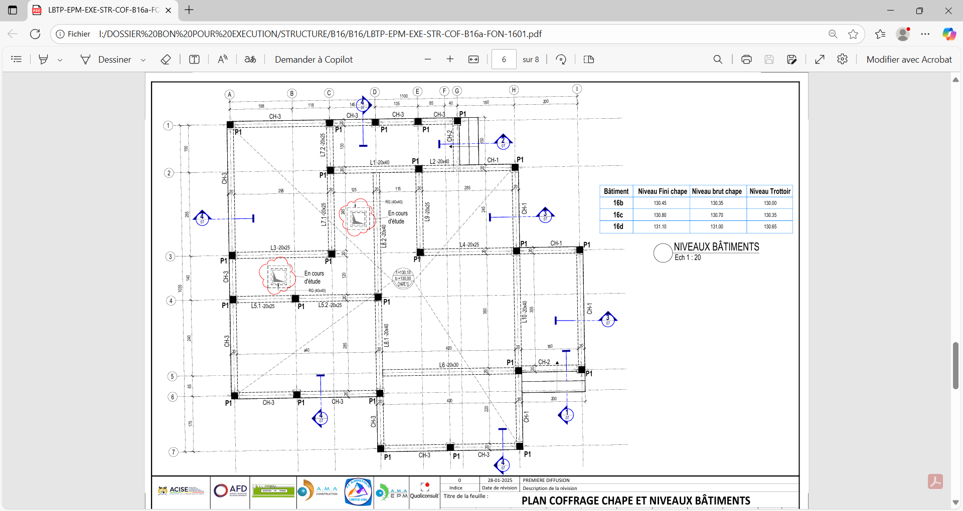Zoom in using the plus button
Viewport: 963px width, 511px height.
point(450,60)
